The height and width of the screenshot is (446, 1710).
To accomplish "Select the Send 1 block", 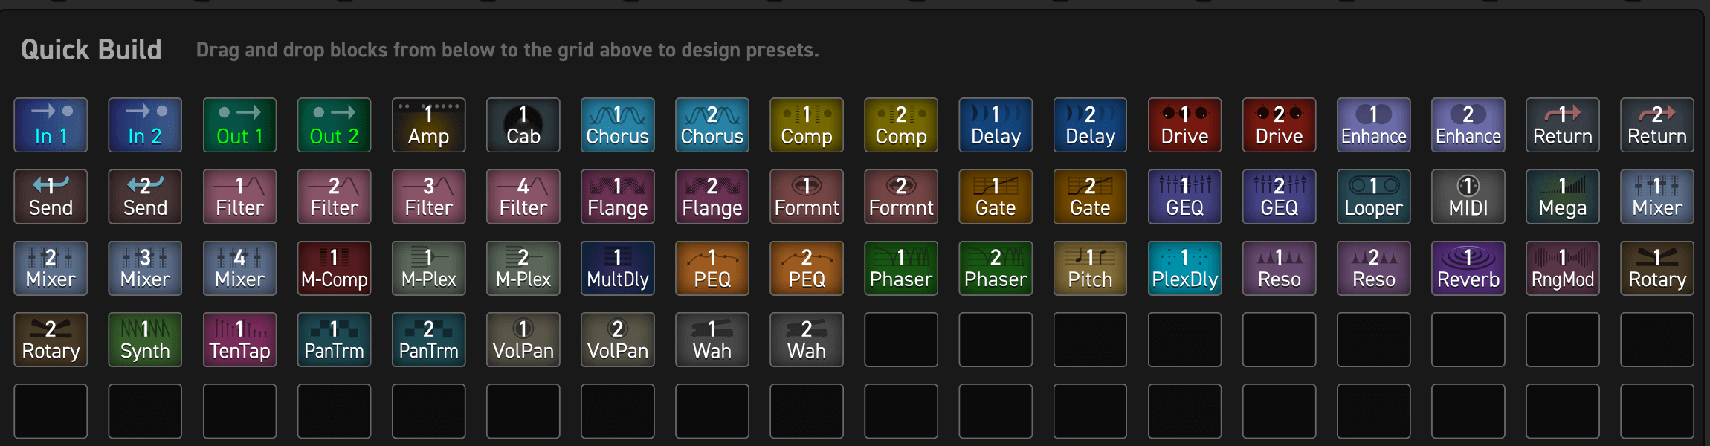I will 51,196.
